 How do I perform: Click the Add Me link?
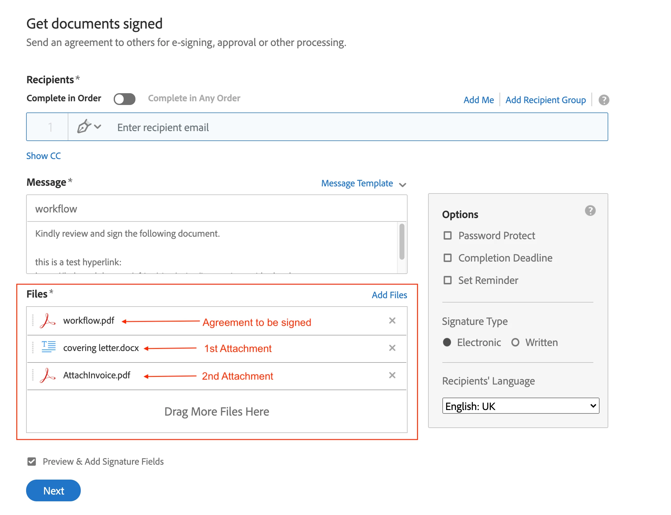pos(478,100)
